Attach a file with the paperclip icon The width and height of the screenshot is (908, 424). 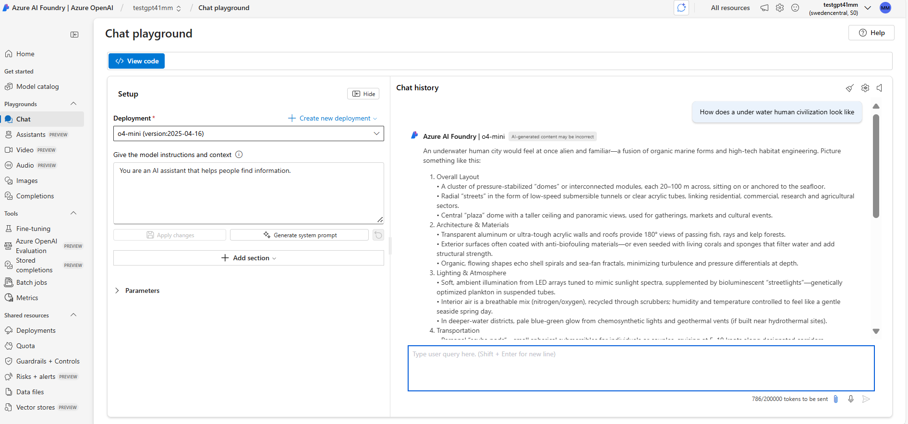click(836, 399)
